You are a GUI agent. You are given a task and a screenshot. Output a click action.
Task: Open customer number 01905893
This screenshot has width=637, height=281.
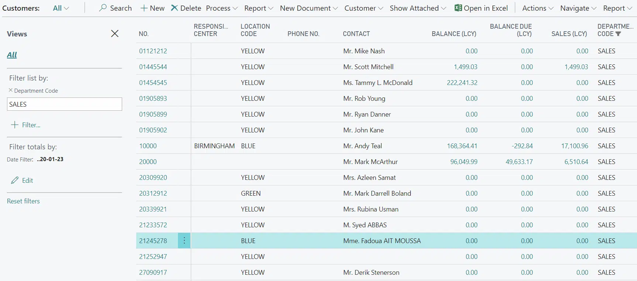coord(153,99)
